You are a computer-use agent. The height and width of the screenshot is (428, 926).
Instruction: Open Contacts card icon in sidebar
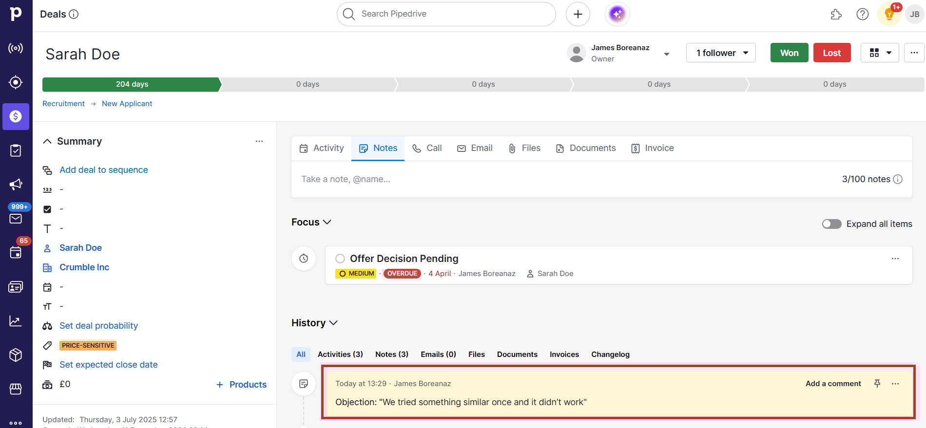point(16,287)
